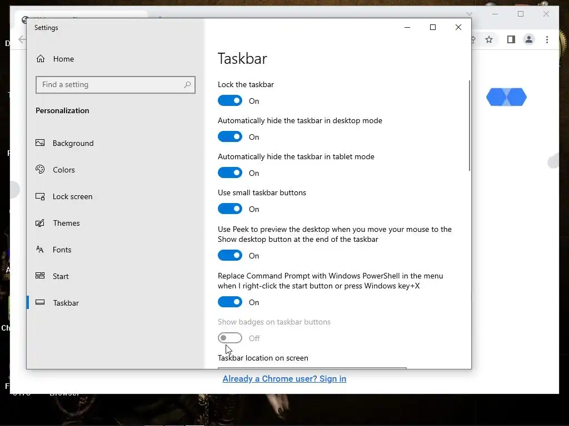Open Chrome profile avatar icon

pos(529,39)
